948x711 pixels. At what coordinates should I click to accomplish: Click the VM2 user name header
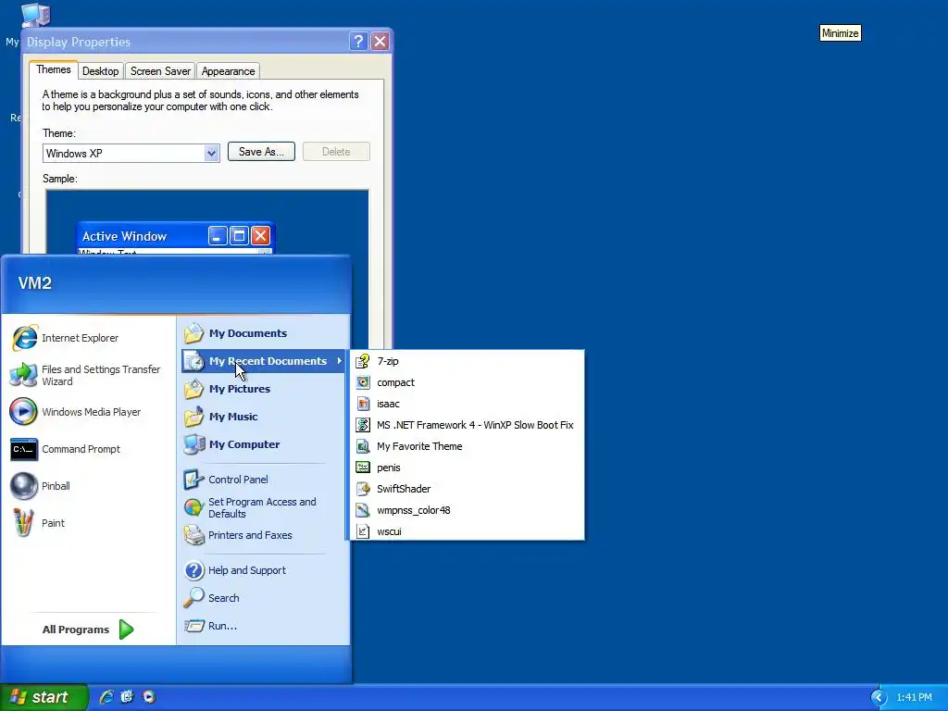point(35,283)
